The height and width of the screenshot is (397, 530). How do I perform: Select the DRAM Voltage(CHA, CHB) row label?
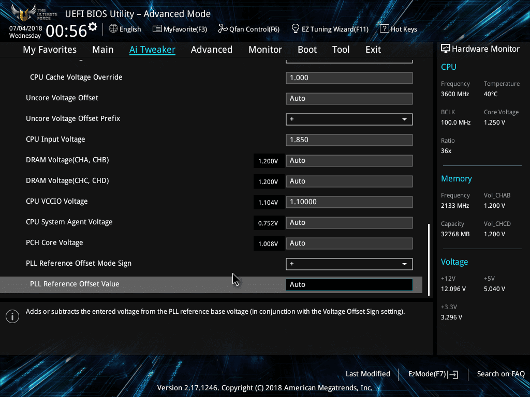[x=67, y=160]
